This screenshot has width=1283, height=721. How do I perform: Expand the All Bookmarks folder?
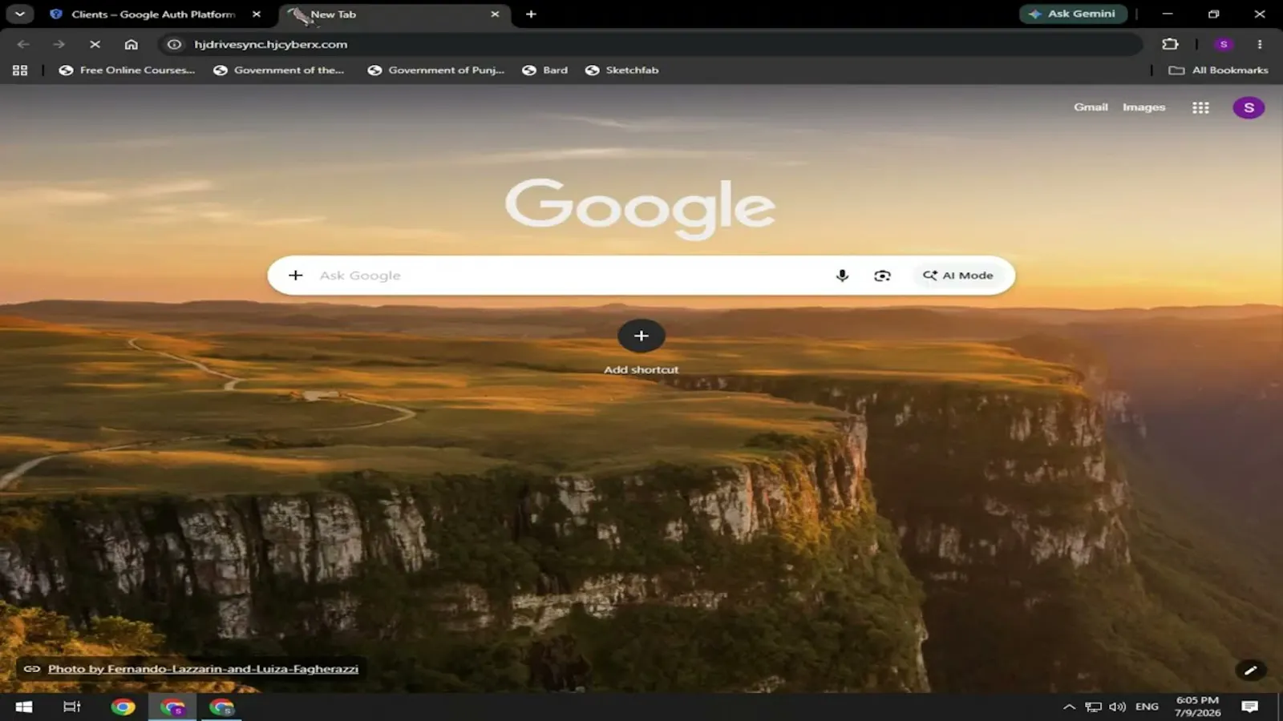pyautogui.click(x=1219, y=70)
